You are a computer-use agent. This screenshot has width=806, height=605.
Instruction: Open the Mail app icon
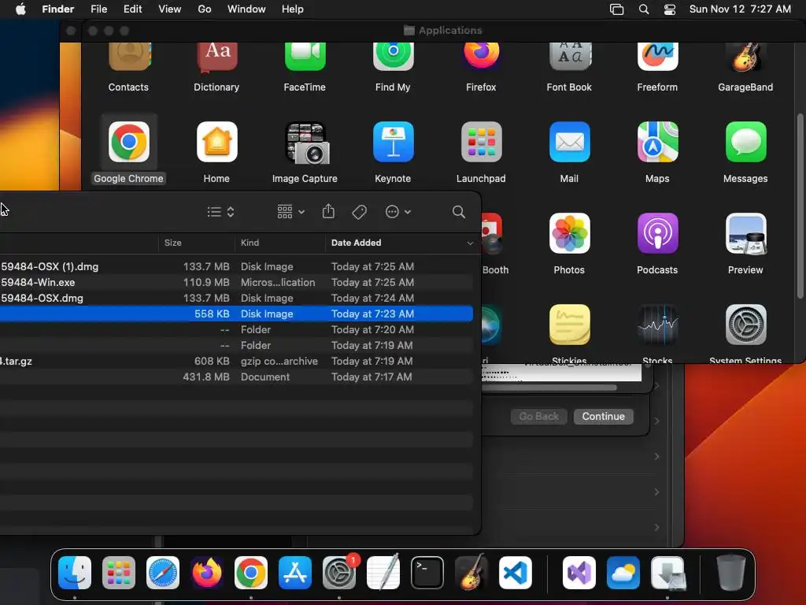coord(570,142)
